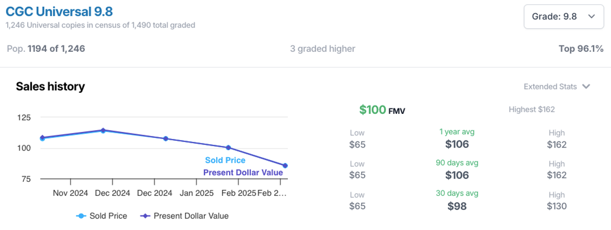Click the Pop. 1194 of 1,246 text
Image resolution: width=611 pixels, height=230 pixels.
tap(46, 49)
